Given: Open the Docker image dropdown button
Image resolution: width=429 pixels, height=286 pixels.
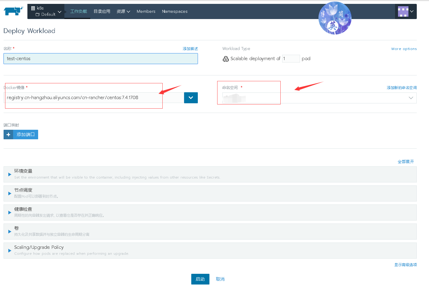Looking at the screenshot, I should [x=191, y=98].
